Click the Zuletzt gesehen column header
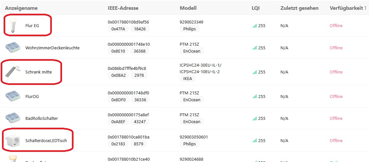Screen dimensions: 369x162 click(299, 8)
